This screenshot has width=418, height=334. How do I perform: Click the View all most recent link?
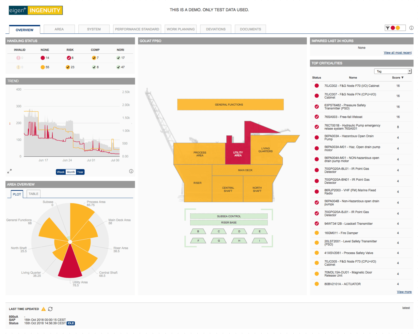point(397,53)
